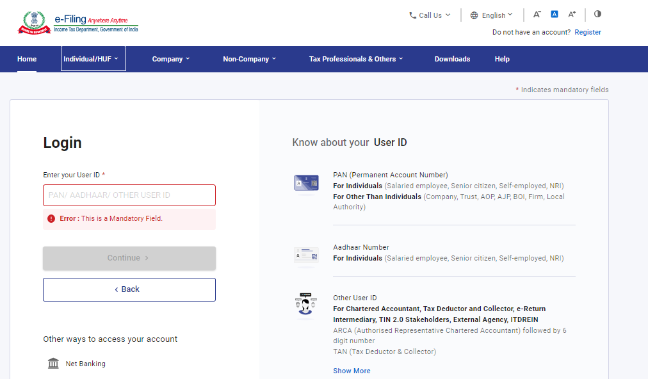The height and width of the screenshot is (379, 648).
Task: Expand the English language selector
Action: click(x=492, y=15)
